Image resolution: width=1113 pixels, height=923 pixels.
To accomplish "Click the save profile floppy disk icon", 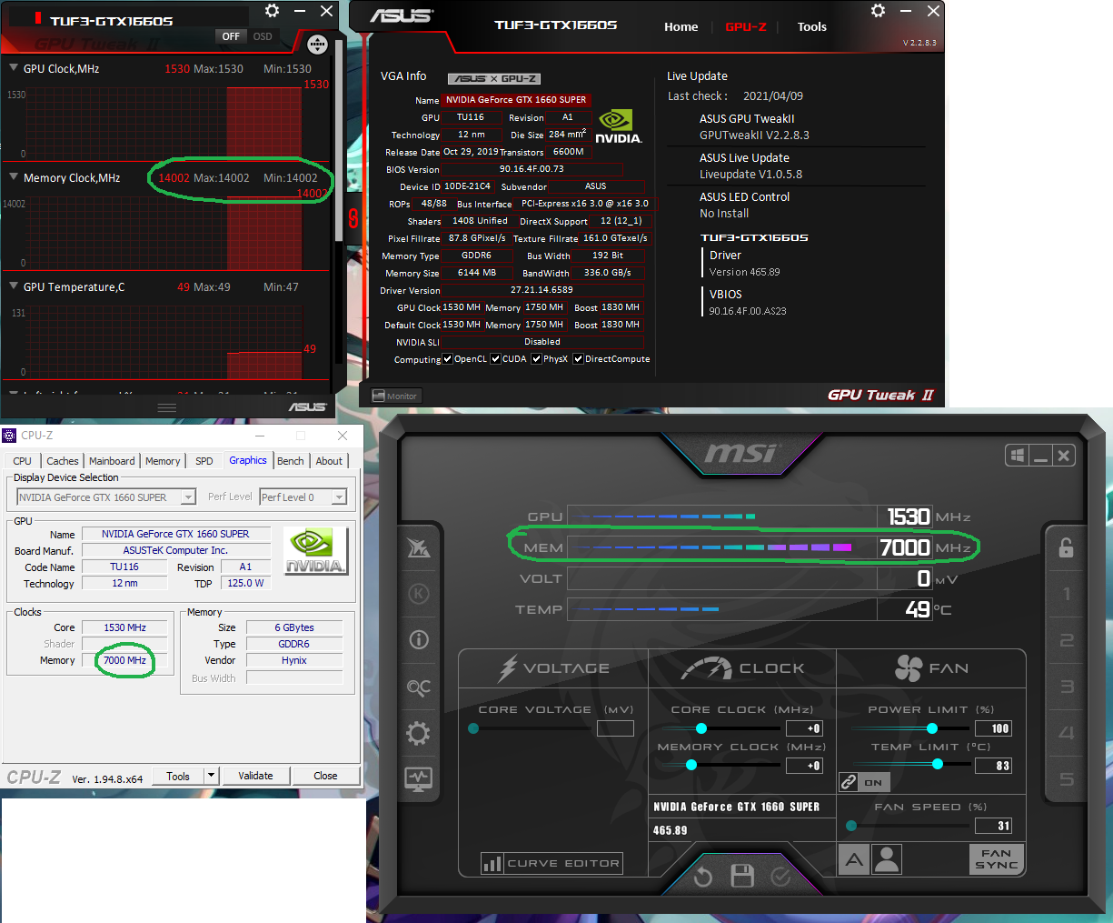I will [742, 877].
